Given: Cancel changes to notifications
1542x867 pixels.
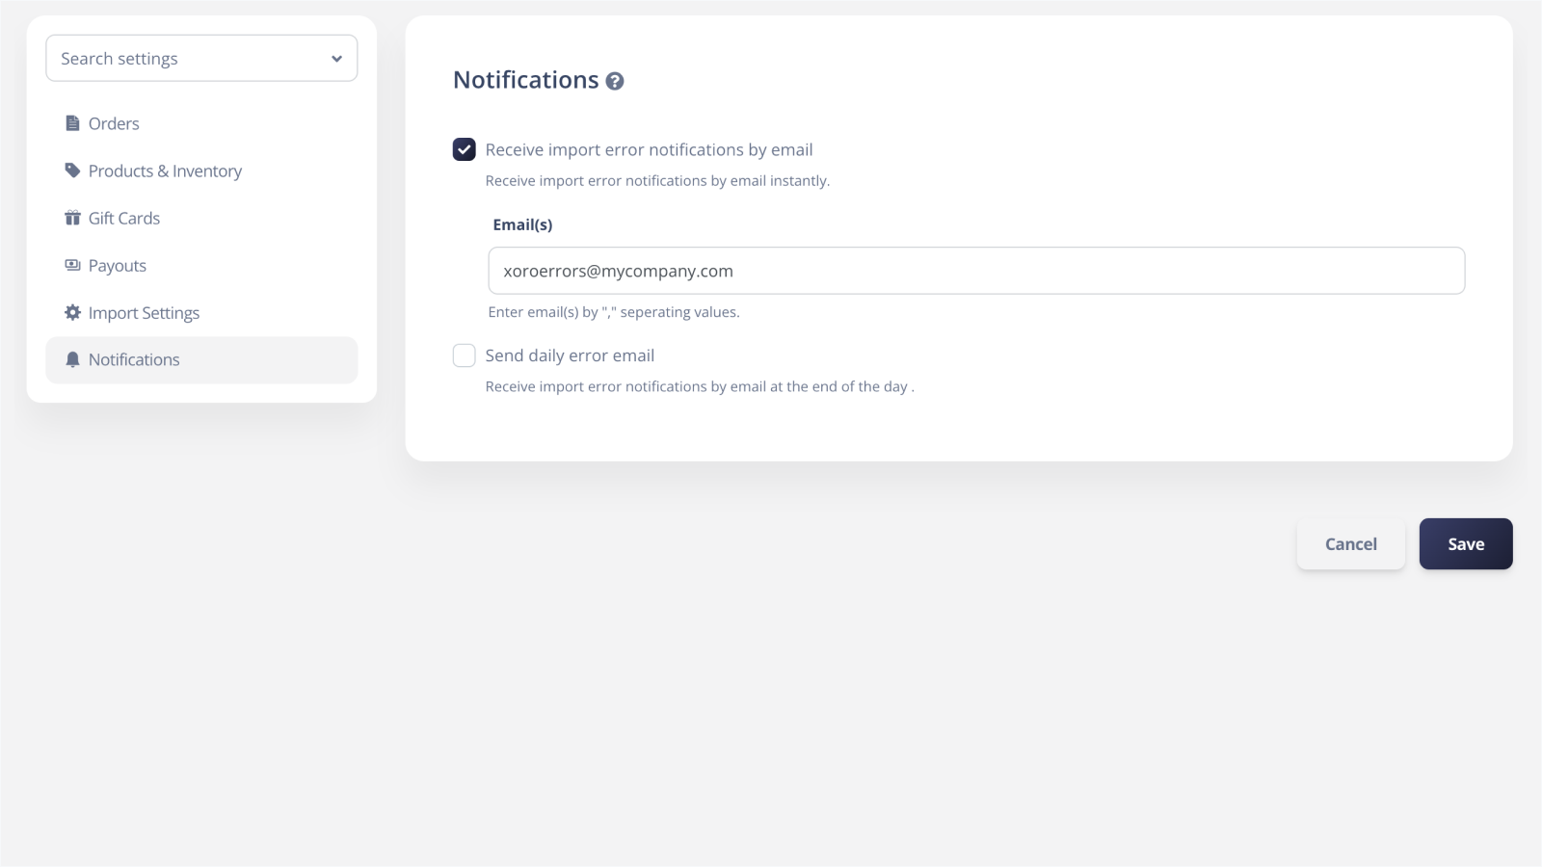Looking at the screenshot, I should [x=1350, y=543].
